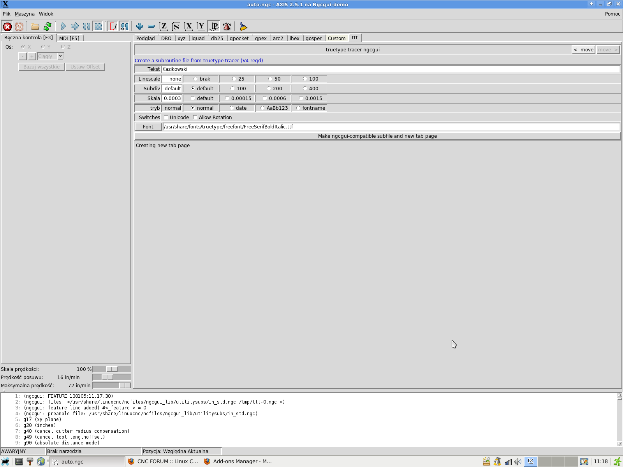Image resolution: width=623 pixels, height=467 pixels.
Task: Click Make ngcgui-compatible subfile button
Action: (x=377, y=136)
